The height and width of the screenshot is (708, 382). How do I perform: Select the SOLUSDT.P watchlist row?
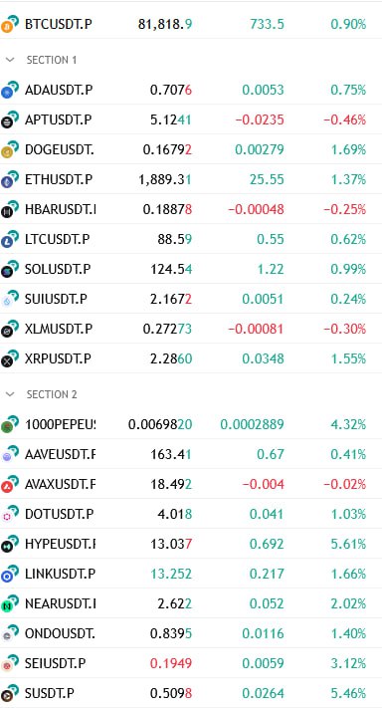[x=191, y=269]
